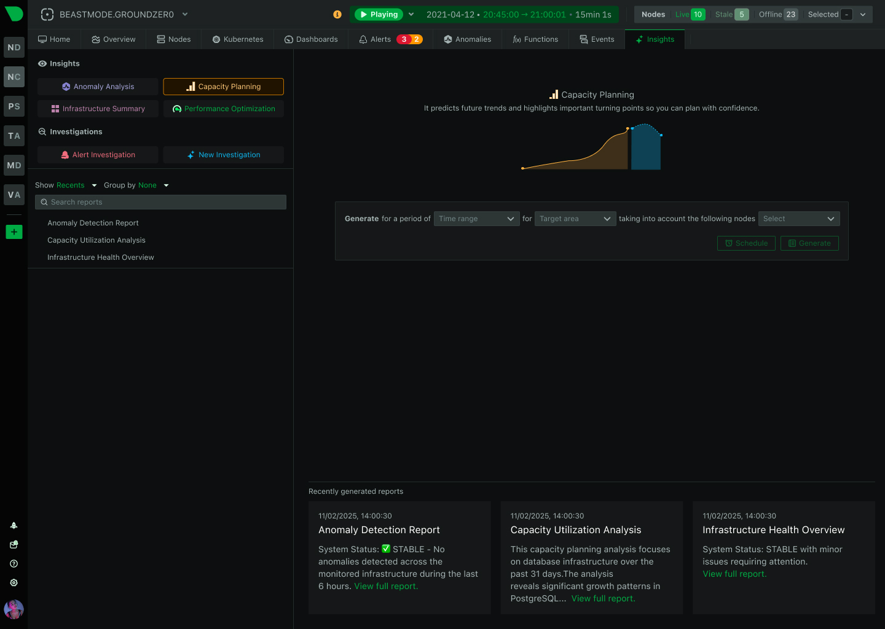This screenshot has height=629, width=885.
Task: Toggle the Stale nodes filter
Action: [731, 14]
